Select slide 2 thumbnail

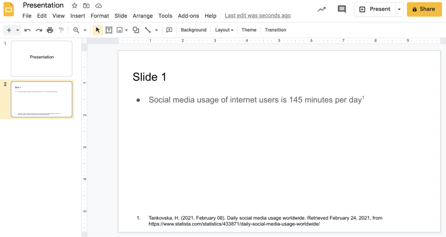pos(42,99)
